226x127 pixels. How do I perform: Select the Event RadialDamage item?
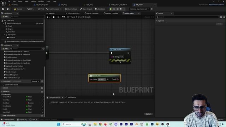point(13,78)
